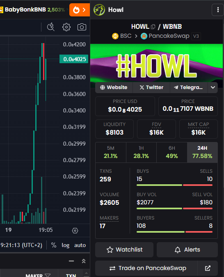Select the 24H timeframe tab
224x277 pixels.
click(202, 152)
